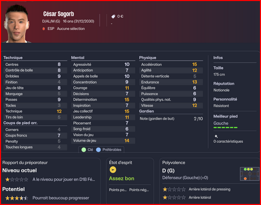The width and height of the screenshot is (261, 205).
Task: Click the potential star rating
Action: [x=17, y=198]
